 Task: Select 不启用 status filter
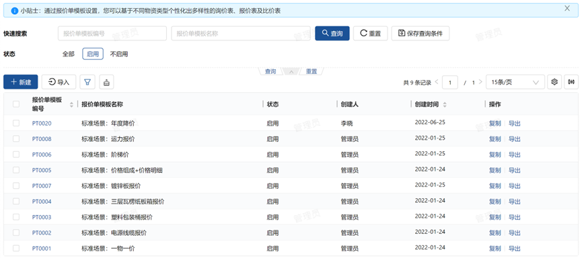(x=119, y=54)
